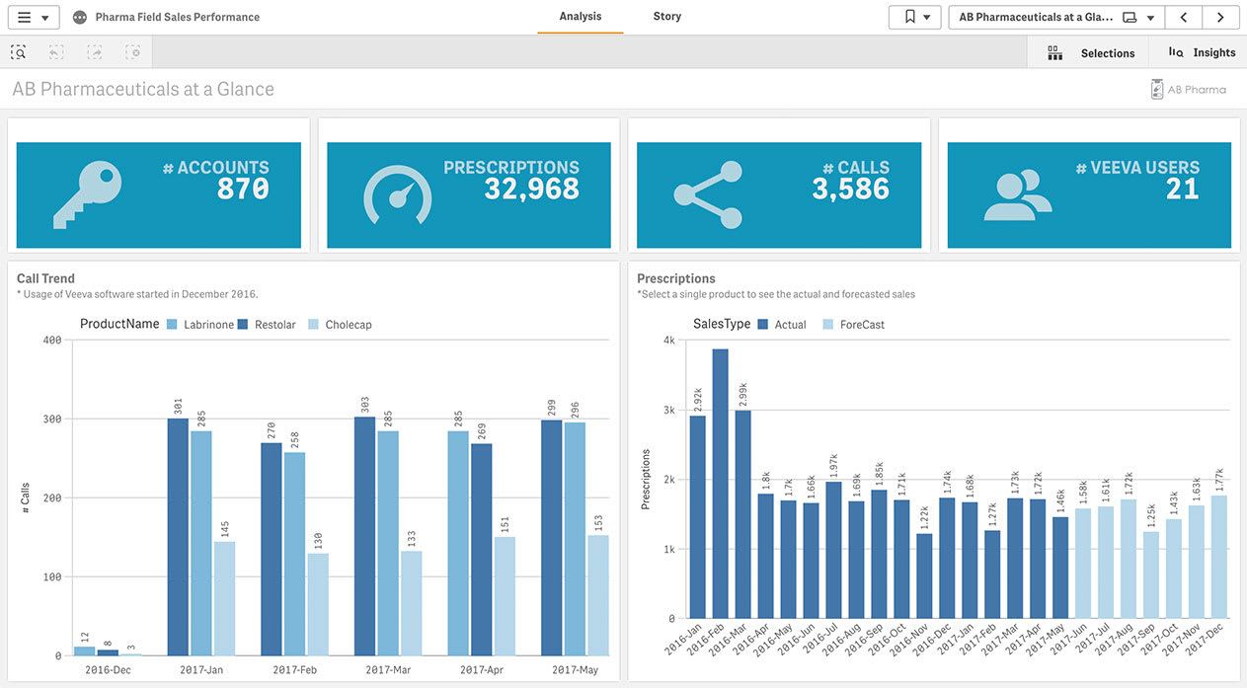Viewport: 1247px width, 688px height.
Task: Go to previous sheet arrow
Action: tap(1183, 17)
